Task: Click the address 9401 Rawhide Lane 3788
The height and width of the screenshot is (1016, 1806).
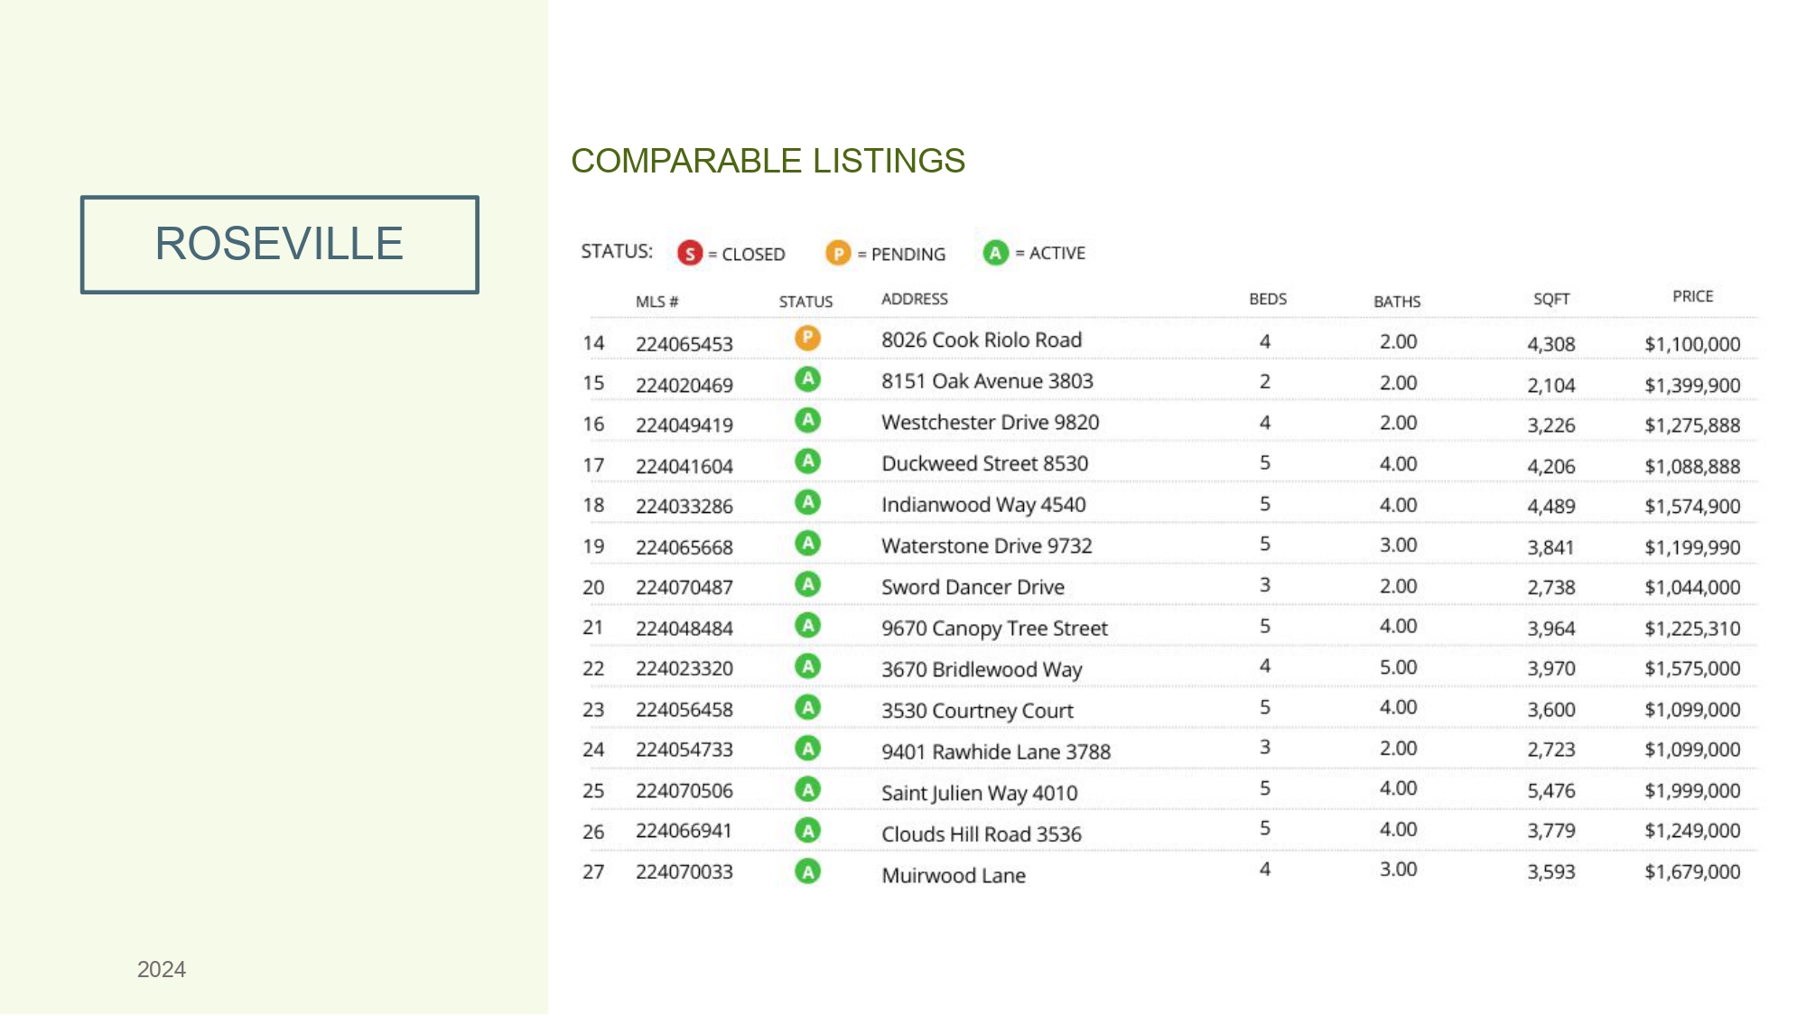Action: (x=996, y=752)
